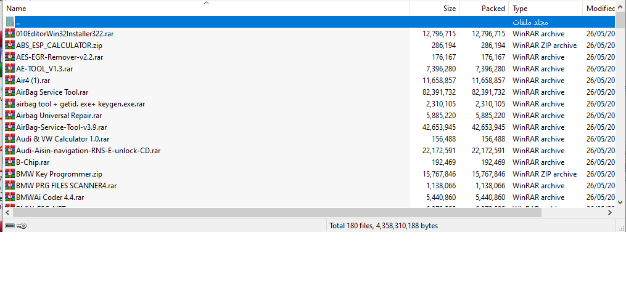This screenshot has width=626, height=283.
Task: Click the Air4 (1).rar archive icon
Action: pos(10,81)
